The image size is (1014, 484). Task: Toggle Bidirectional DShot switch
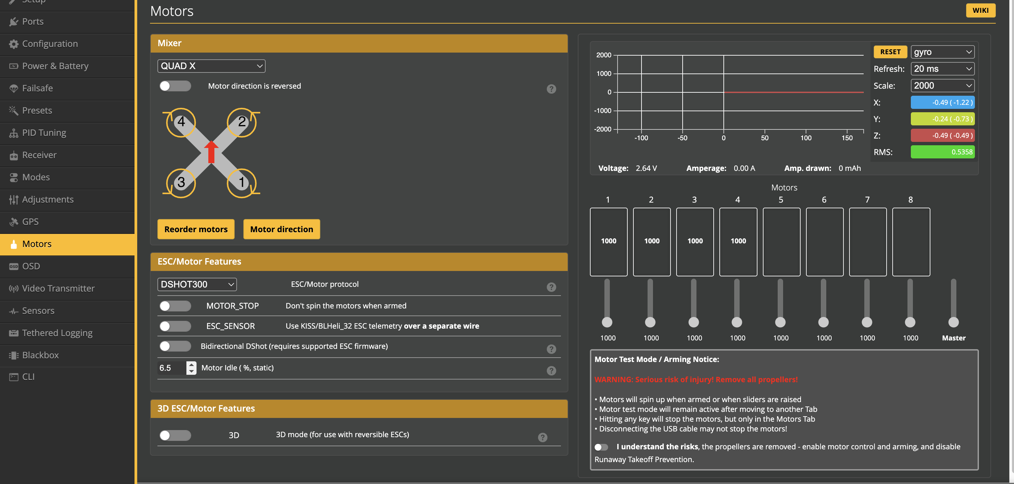pos(175,346)
